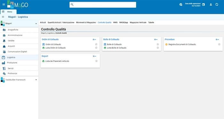Collapse the Ordini di Collaudo card

[94, 40]
